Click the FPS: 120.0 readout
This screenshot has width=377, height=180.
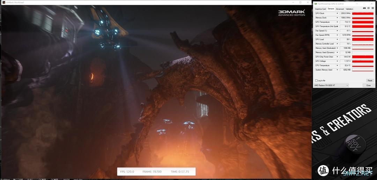tap(127, 172)
